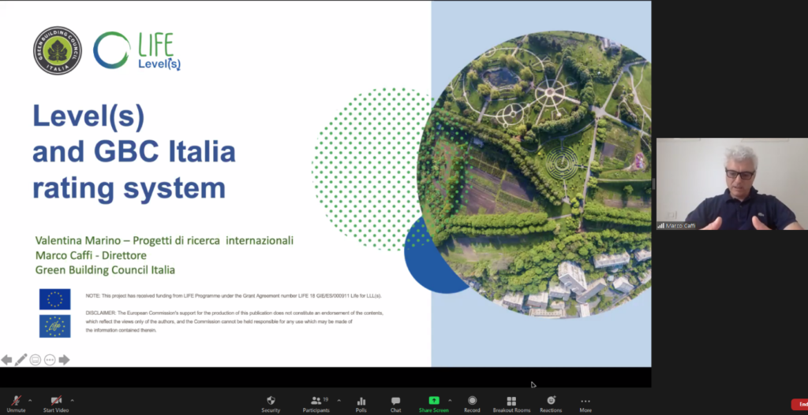Open the slideshow more options ellipsis icon
Viewport: 808px width, 415px height.
[x=50, y=359]
